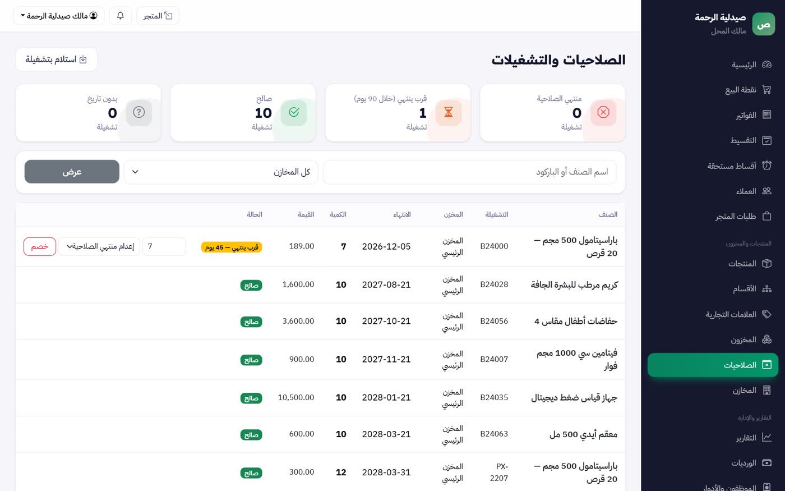
Task: Click the installments calendar icon beside التقسيط
Action: pyautogui.click(x=766, y=140)
